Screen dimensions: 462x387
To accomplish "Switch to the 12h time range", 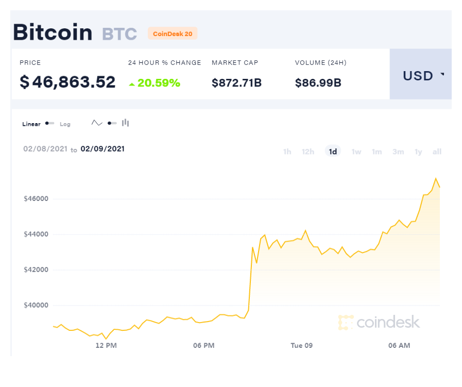I will click(x=308, y=152).
